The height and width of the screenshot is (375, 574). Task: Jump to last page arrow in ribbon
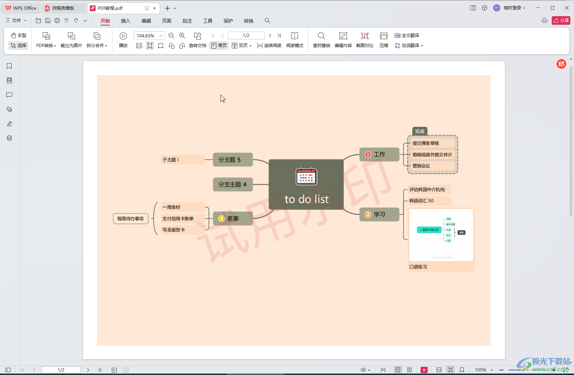[x=279, y=36]
